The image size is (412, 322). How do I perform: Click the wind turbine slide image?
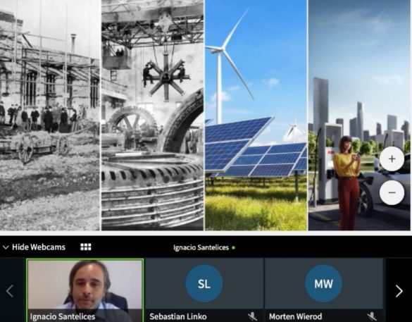pos(256,115)
